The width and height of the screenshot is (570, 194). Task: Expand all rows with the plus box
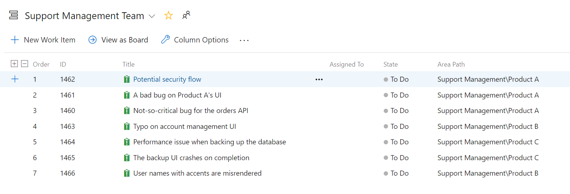coord(14,64)
